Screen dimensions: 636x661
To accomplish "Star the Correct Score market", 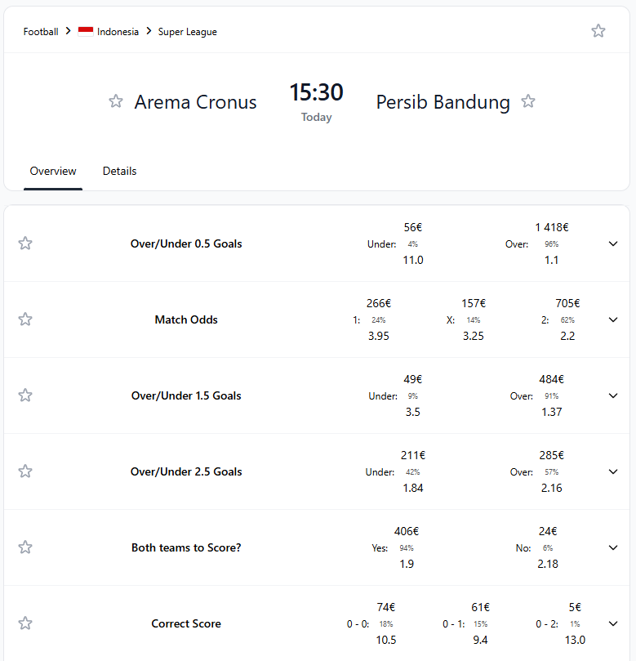I will pyautogui.click(x=25, y=623).
